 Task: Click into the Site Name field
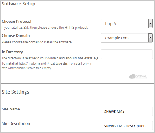point(127,111)
